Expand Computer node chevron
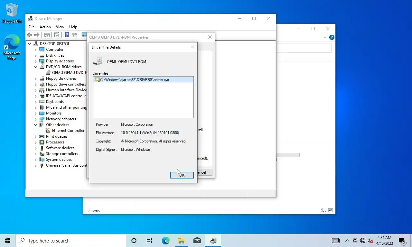 [x=36, y=50]
